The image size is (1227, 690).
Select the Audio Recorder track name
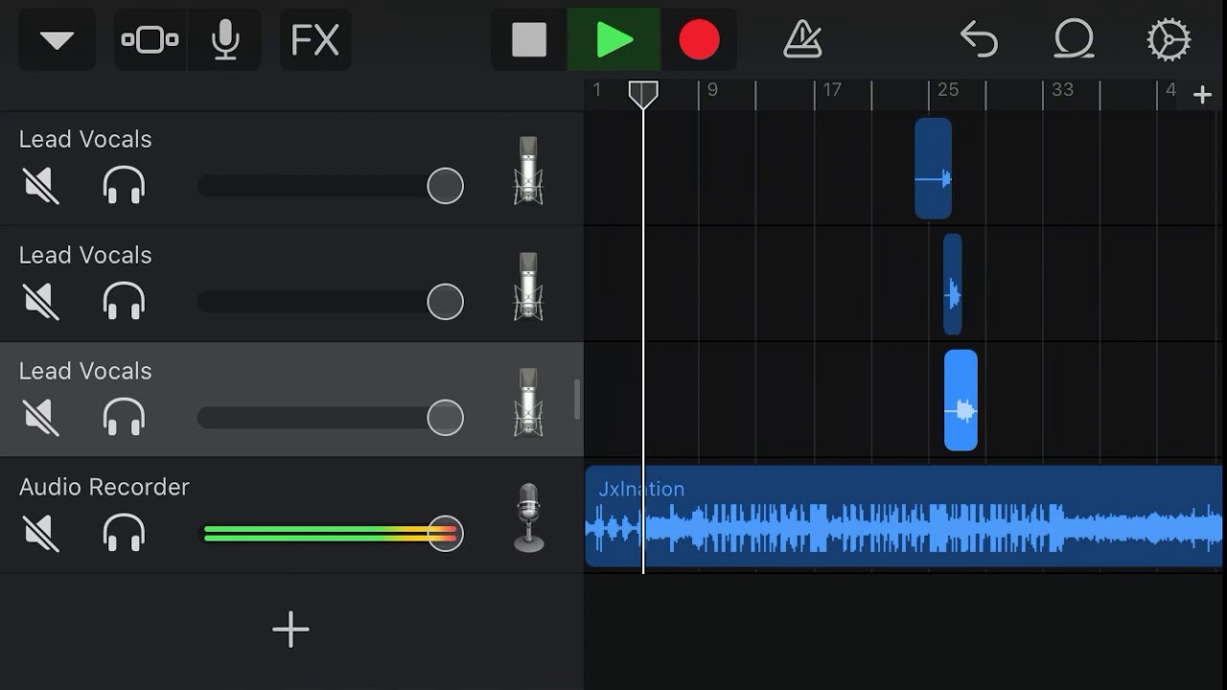(104, 487)
